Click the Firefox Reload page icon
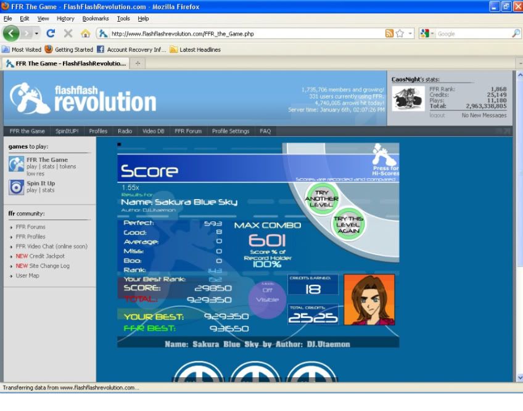523x411 pixels. point(51,33)
